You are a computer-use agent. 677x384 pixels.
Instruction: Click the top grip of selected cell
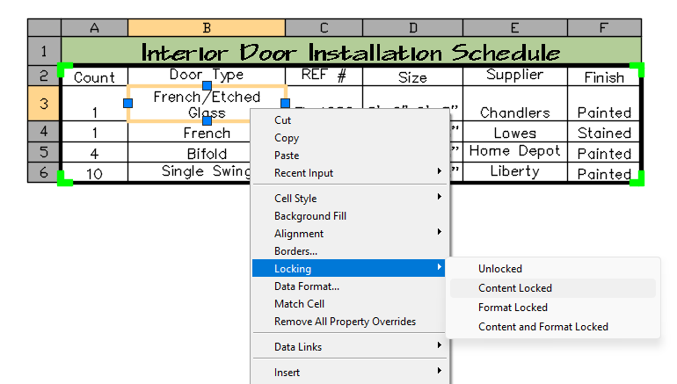[x=207, y=85]
